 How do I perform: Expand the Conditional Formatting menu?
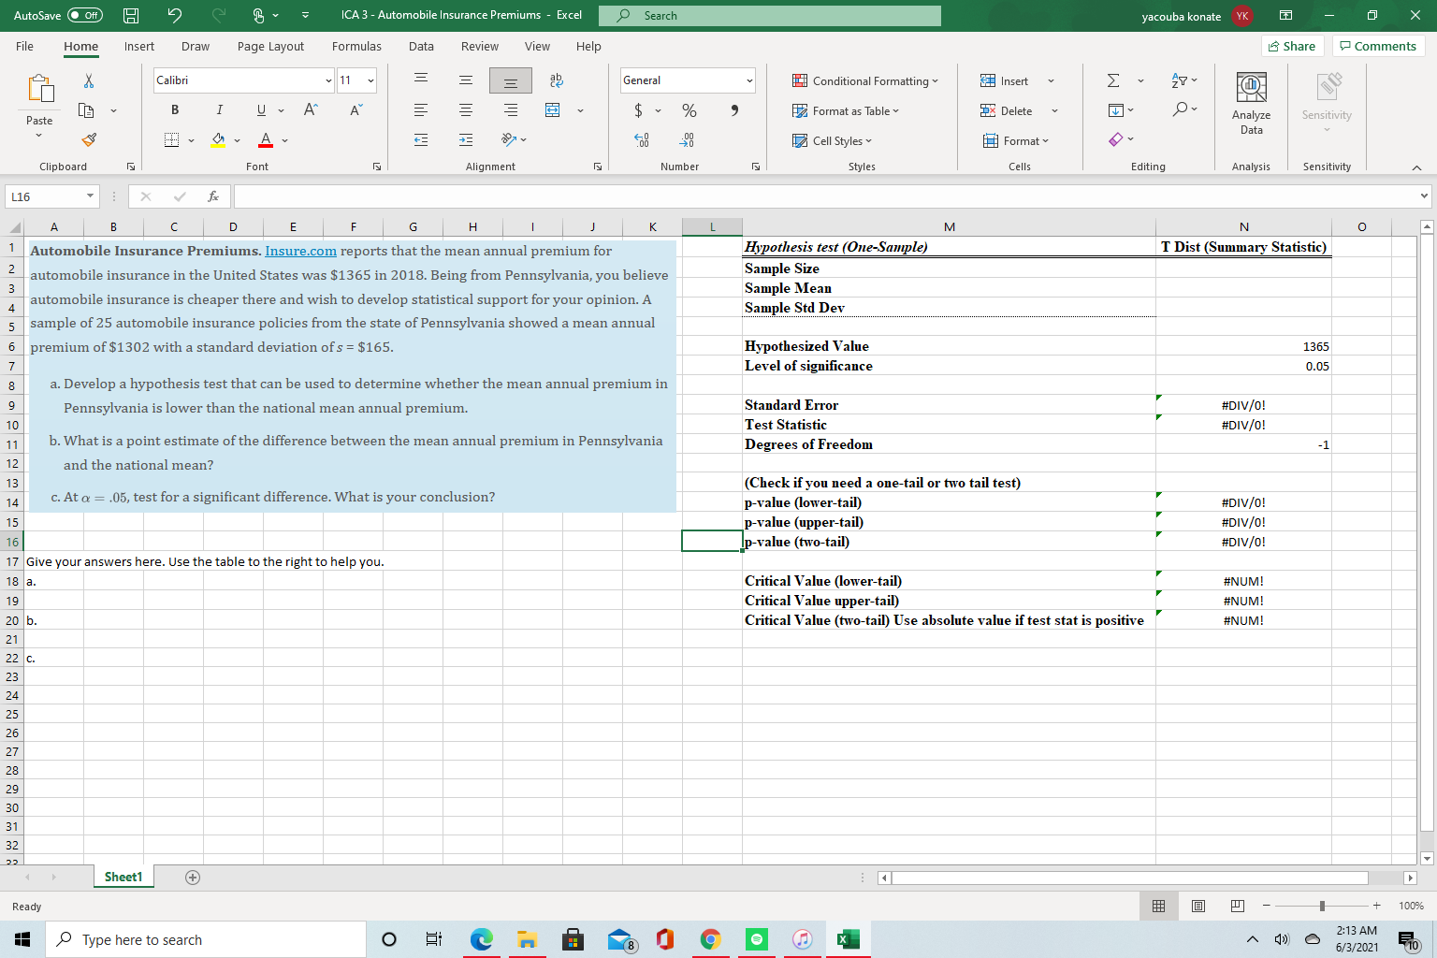click(x=865, y=81)
